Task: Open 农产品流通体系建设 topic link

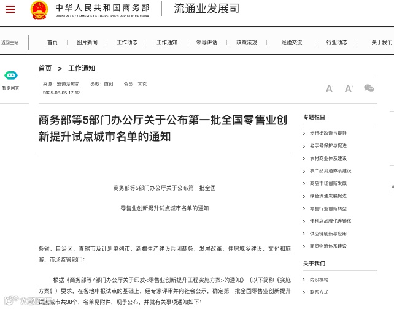Action: pos(330,170)
